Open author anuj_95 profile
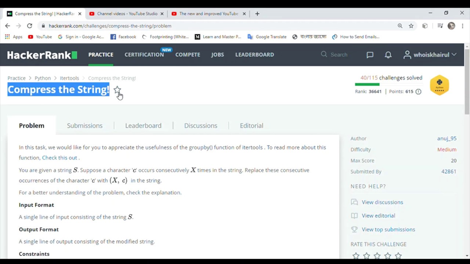 pos(446,138)
